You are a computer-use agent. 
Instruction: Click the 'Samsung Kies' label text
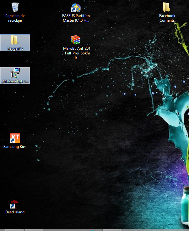pos(15,147)
